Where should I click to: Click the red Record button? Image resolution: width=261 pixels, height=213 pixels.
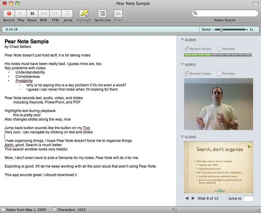tap(9, 13)
